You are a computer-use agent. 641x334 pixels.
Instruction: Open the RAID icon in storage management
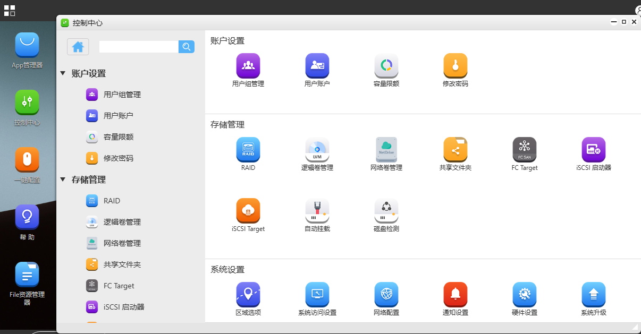tap(248, 150)
